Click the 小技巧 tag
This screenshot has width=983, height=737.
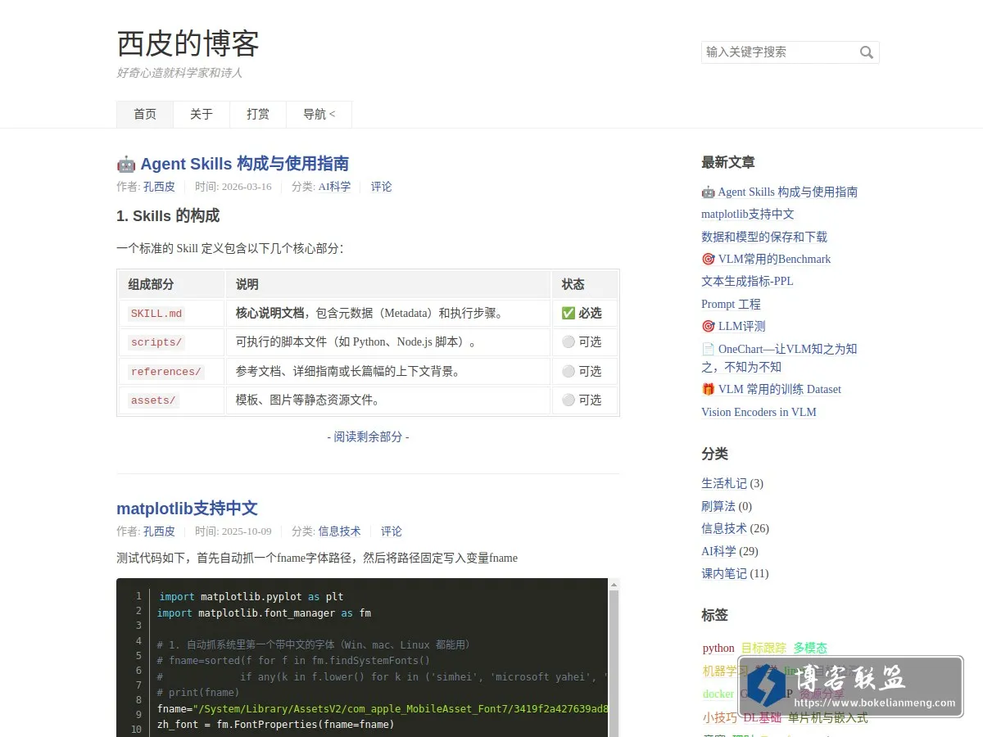point(719,718)
